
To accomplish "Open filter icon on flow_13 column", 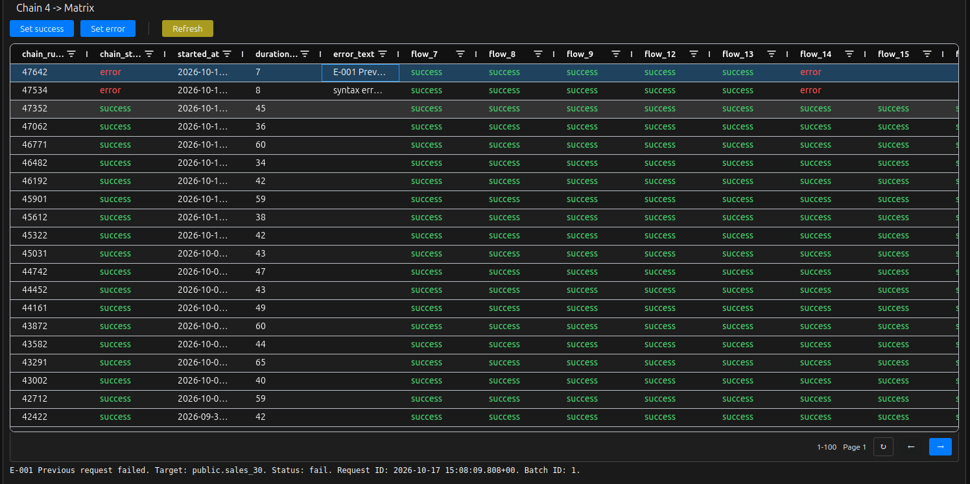I will tap(772, 54).
